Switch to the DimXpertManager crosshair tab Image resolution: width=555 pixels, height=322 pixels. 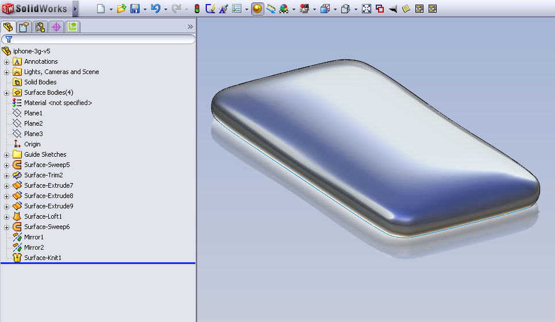tap(56, 27)
